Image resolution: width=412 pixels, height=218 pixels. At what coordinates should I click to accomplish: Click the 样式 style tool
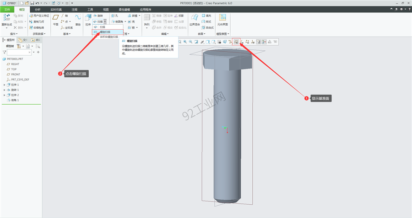coord(206,22)
